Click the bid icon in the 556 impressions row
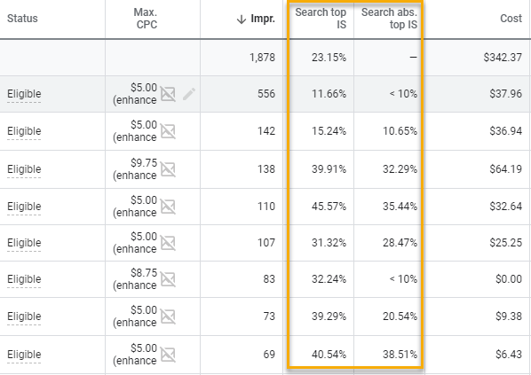Screen dimensions: 531x375 tap(168, 94)
